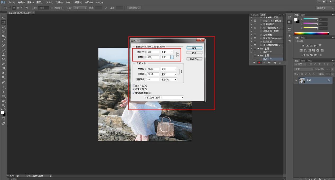Screen dimensions: 335x180
Task: Choose the Horizontal Type (T) tool
Action: point(3,87)
